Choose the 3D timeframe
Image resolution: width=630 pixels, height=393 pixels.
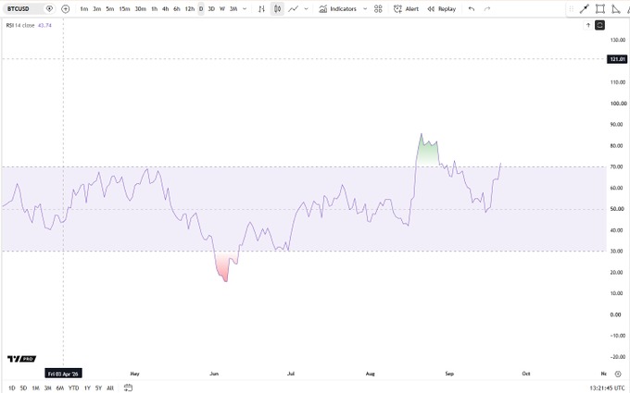tap(211, 9)
